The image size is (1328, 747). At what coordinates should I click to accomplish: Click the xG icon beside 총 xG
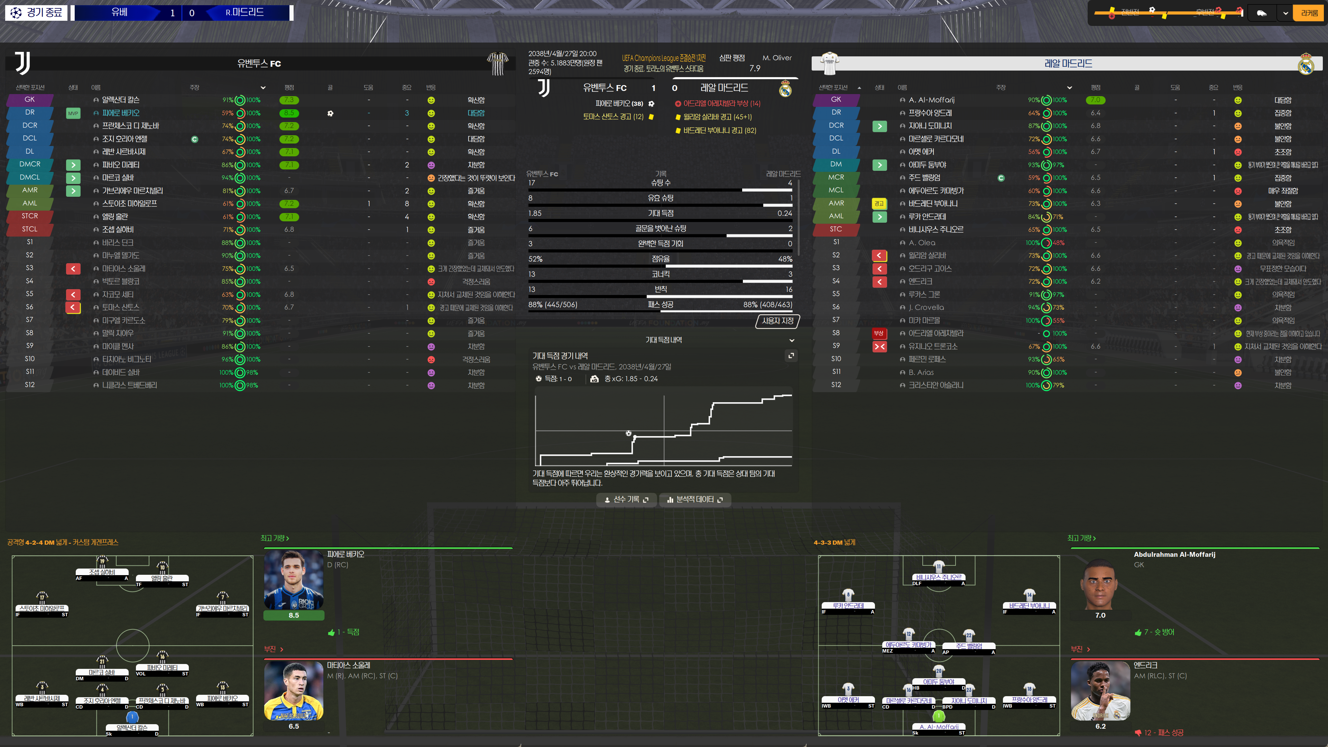[x=594, y=379]
